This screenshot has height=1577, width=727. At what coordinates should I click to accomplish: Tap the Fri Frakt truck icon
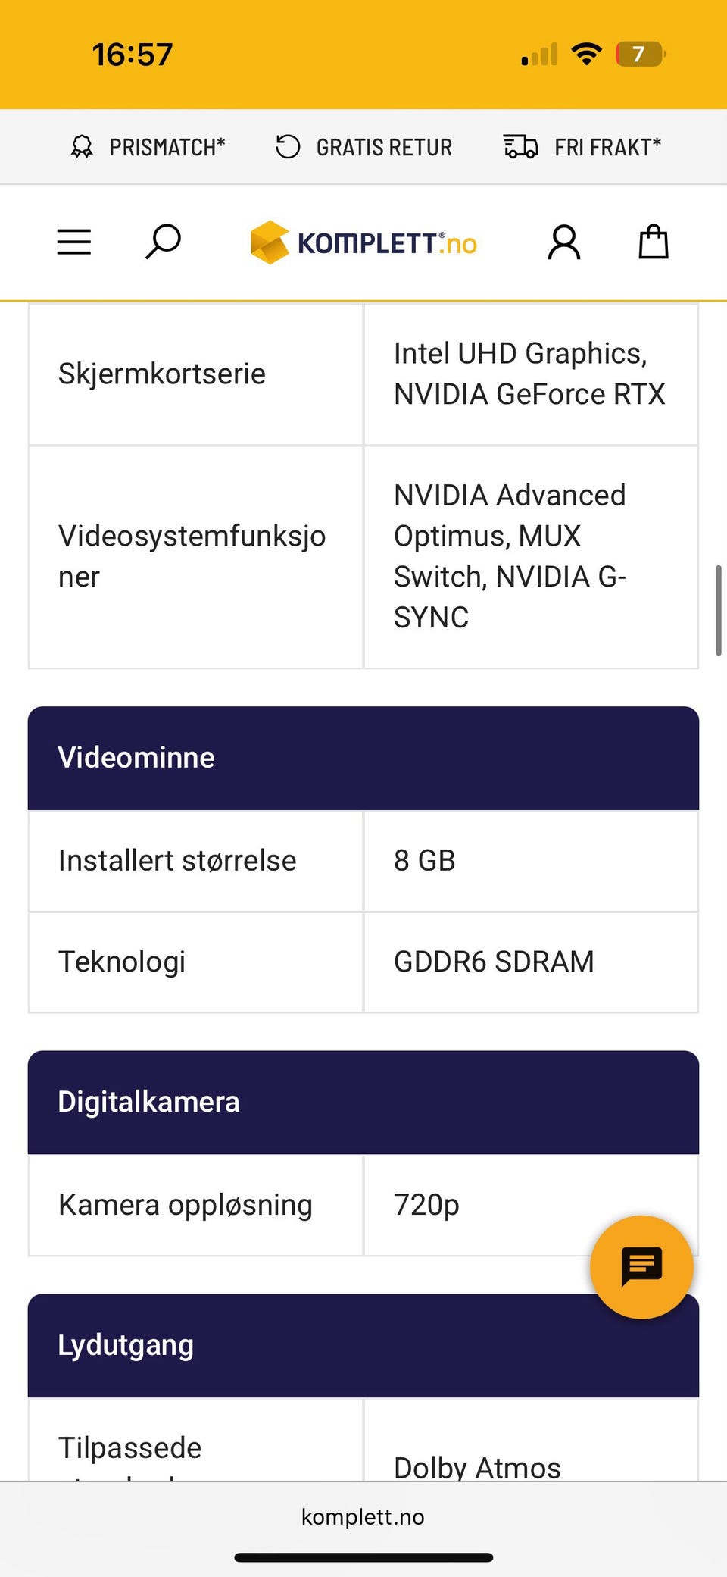coord(521,147)
